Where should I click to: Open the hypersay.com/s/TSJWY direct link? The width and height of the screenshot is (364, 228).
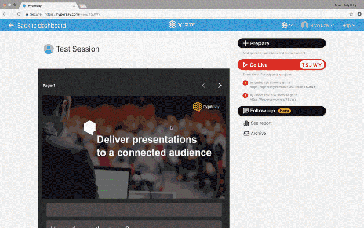(x=273, y=99)
